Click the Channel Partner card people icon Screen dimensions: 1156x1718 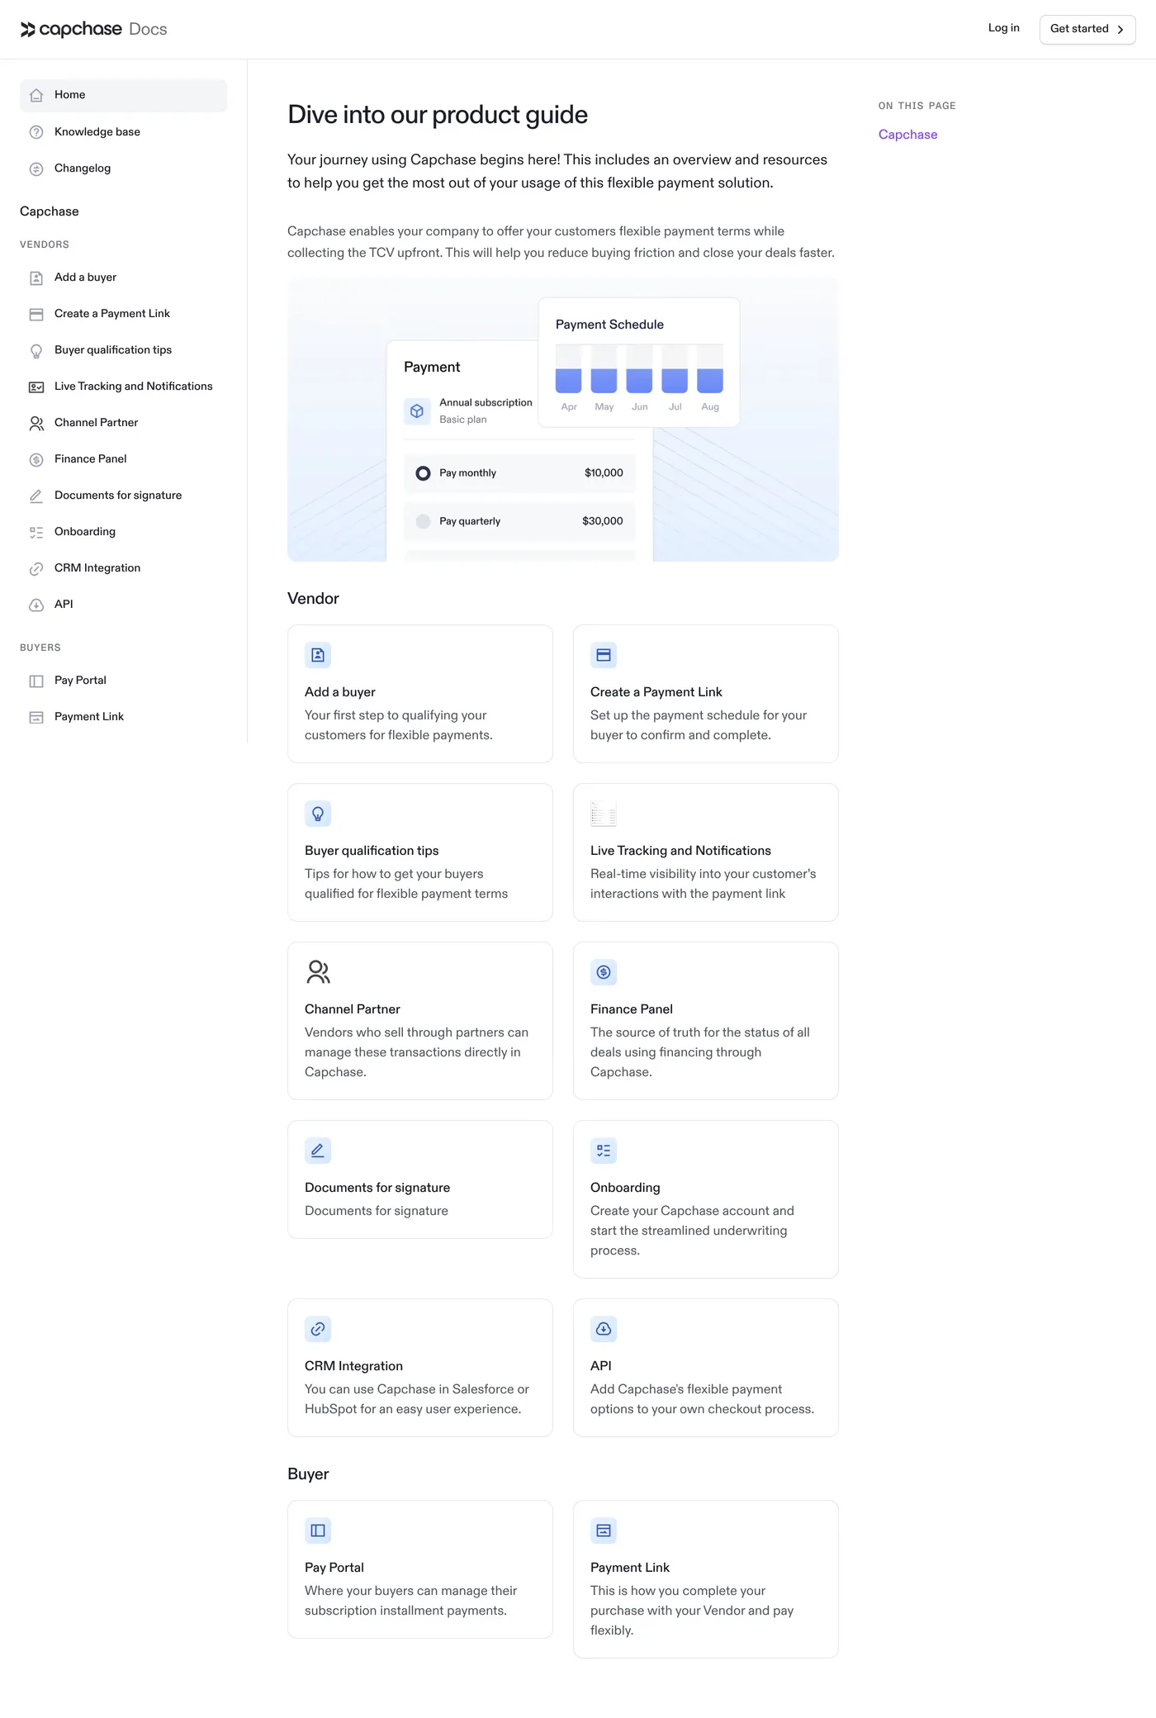click(318, 972)
